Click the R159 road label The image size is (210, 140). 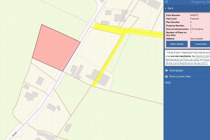14,135
